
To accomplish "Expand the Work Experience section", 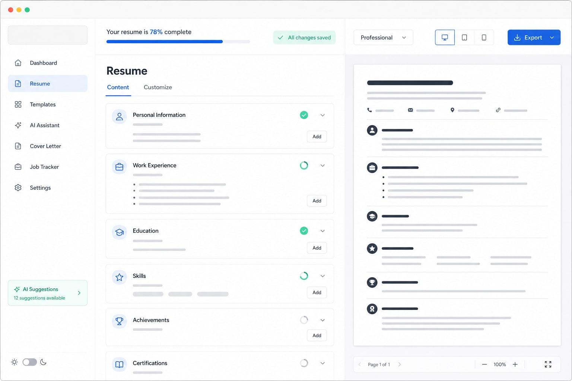I will [322, 166].
